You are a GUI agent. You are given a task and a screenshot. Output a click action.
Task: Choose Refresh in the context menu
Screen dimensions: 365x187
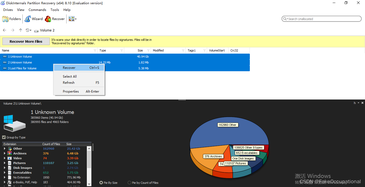pyautogui.click(x=79, y=83)
